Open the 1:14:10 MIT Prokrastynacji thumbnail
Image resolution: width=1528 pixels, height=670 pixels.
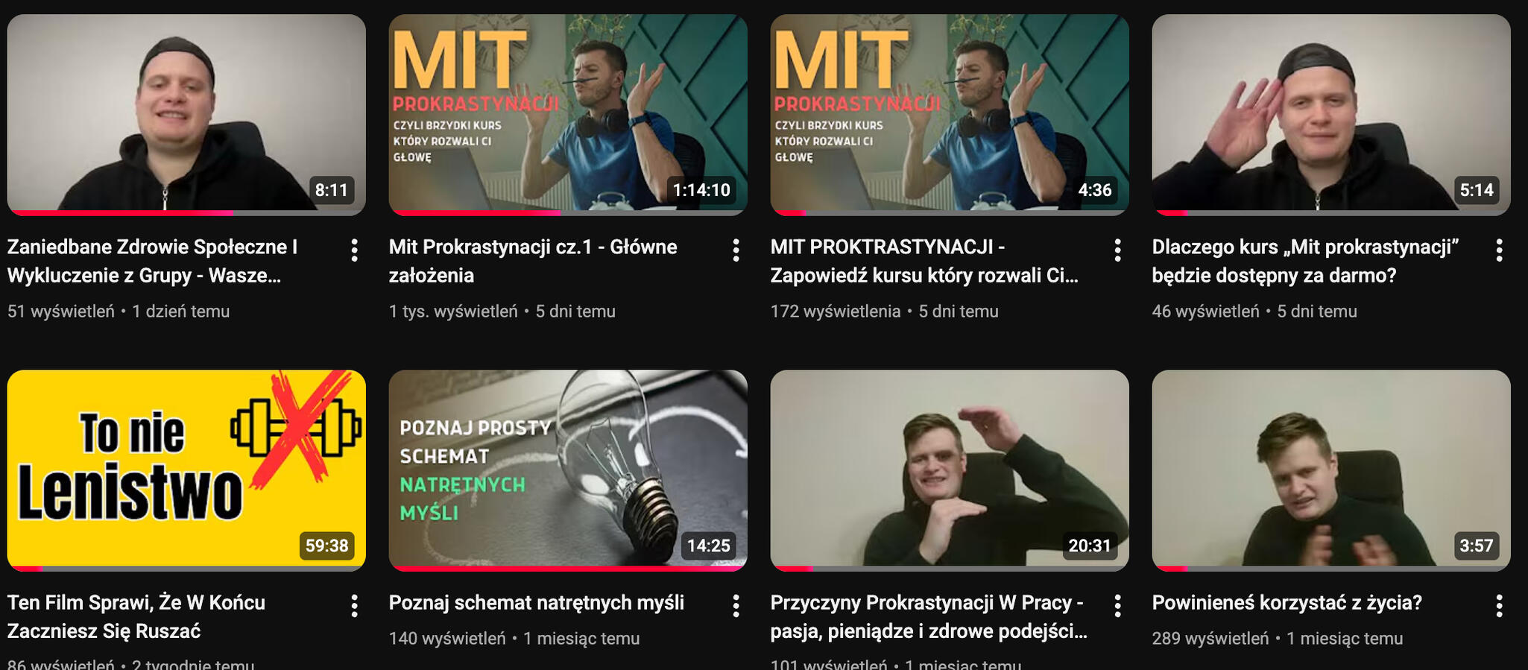click(x=568, y=115)
